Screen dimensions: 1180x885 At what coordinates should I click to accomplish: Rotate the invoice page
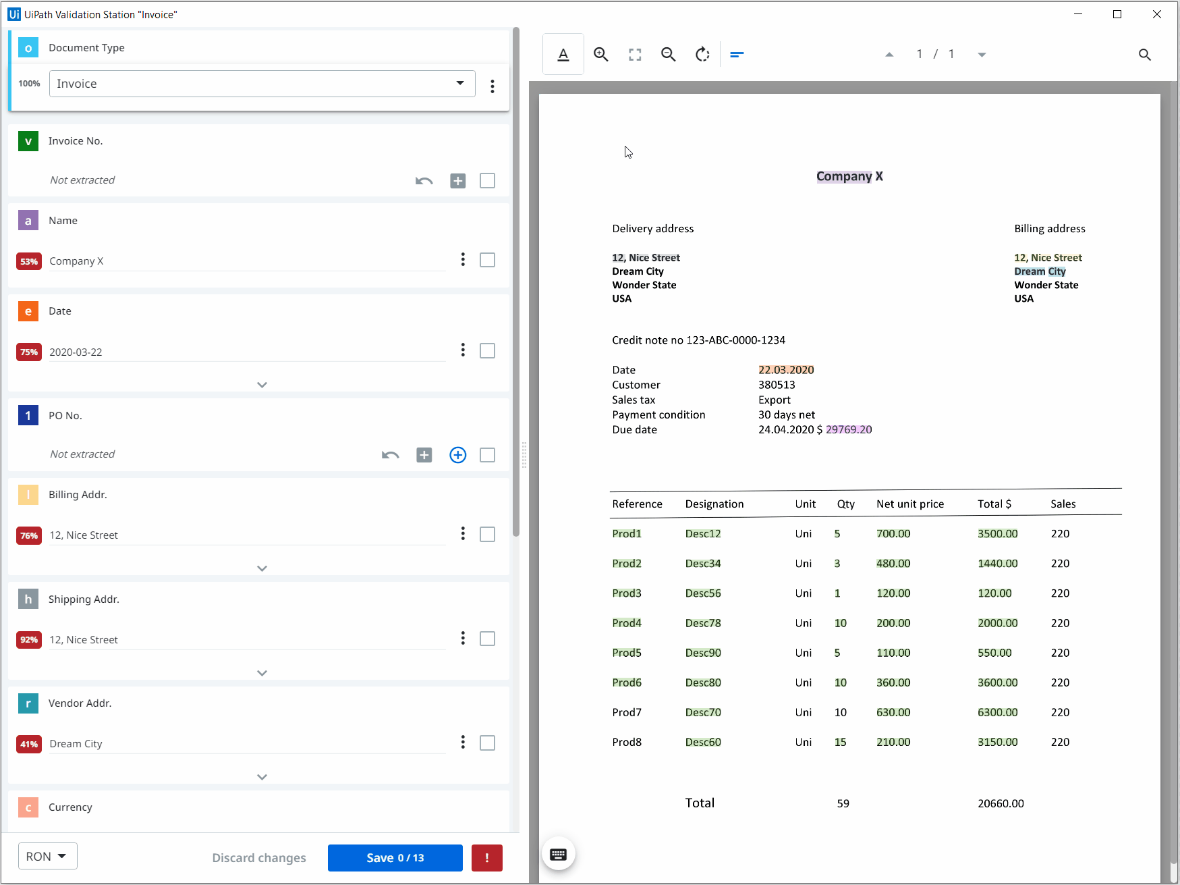pyautogui.click(x=702, y=54)
